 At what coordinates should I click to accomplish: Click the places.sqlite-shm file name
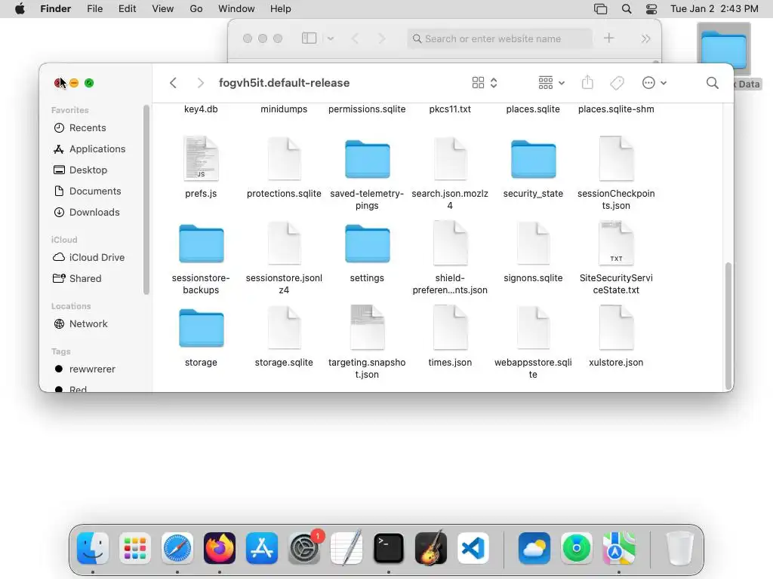pyautogui.click(x=616, y=109)
